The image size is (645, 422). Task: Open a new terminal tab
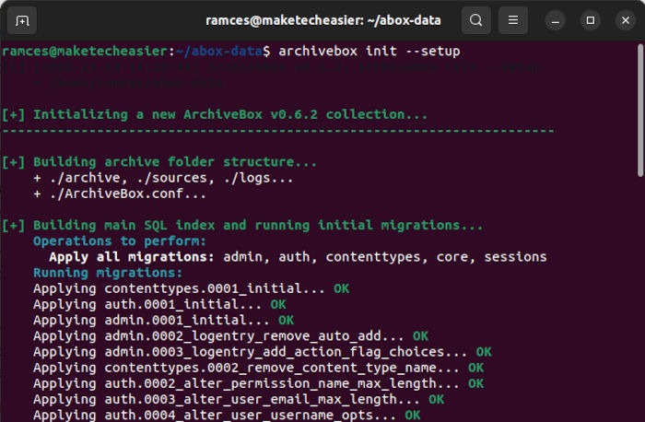coord(22,20)
